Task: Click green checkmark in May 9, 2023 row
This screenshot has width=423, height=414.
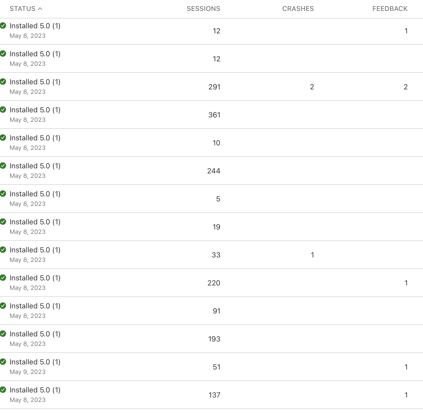Action: (x=3, y=362)
